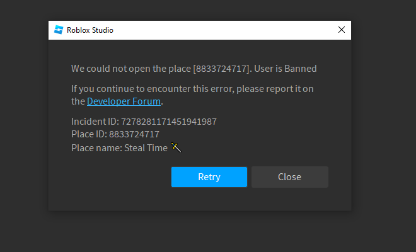Viewport: 416px width, 252px height.
Task: Click the Close button in the dialog
Action: pos(290,177)
